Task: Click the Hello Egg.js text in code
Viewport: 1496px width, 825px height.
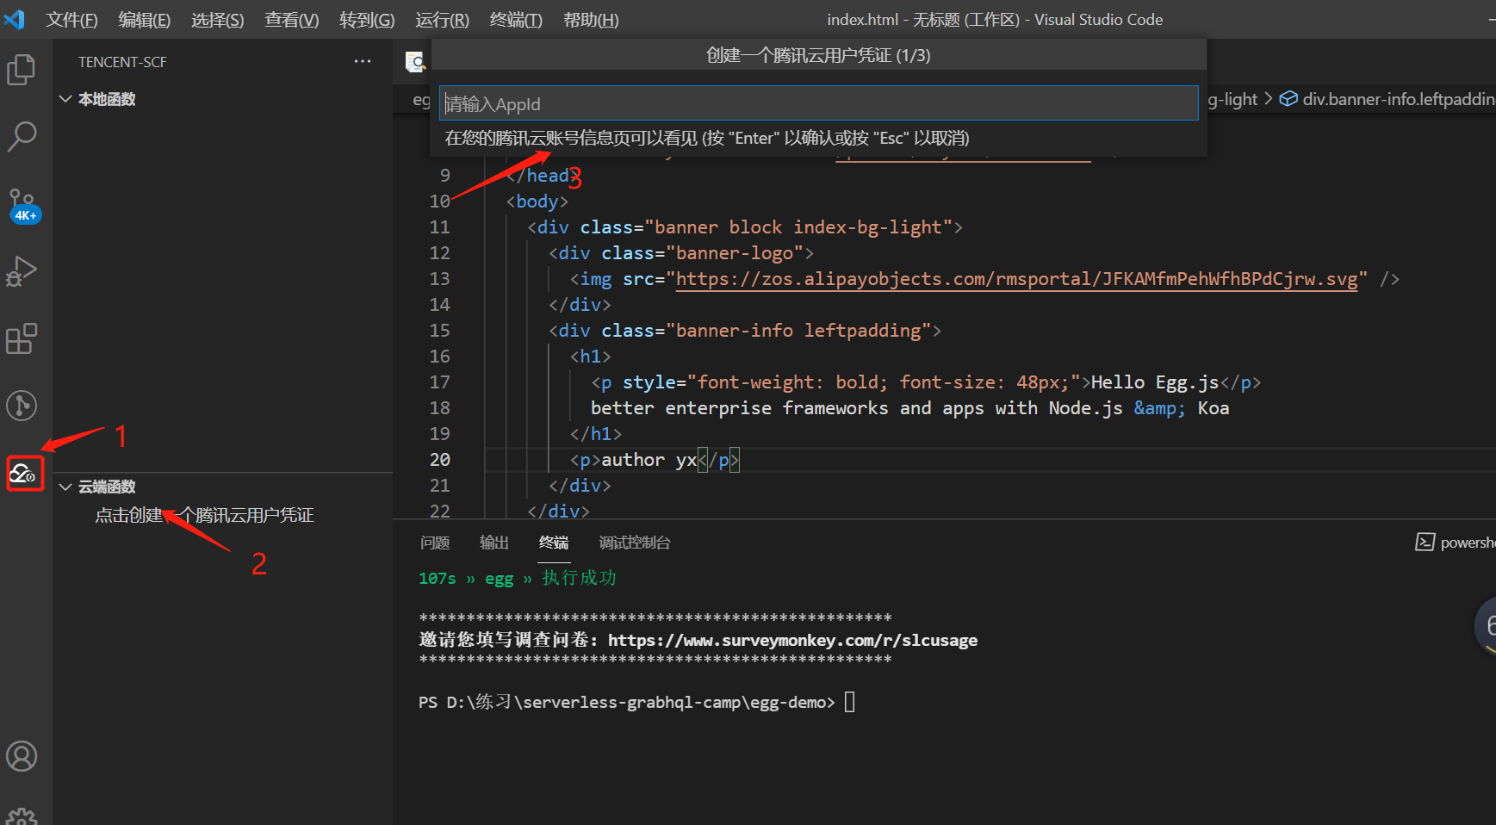Action: coord(1155,382)
